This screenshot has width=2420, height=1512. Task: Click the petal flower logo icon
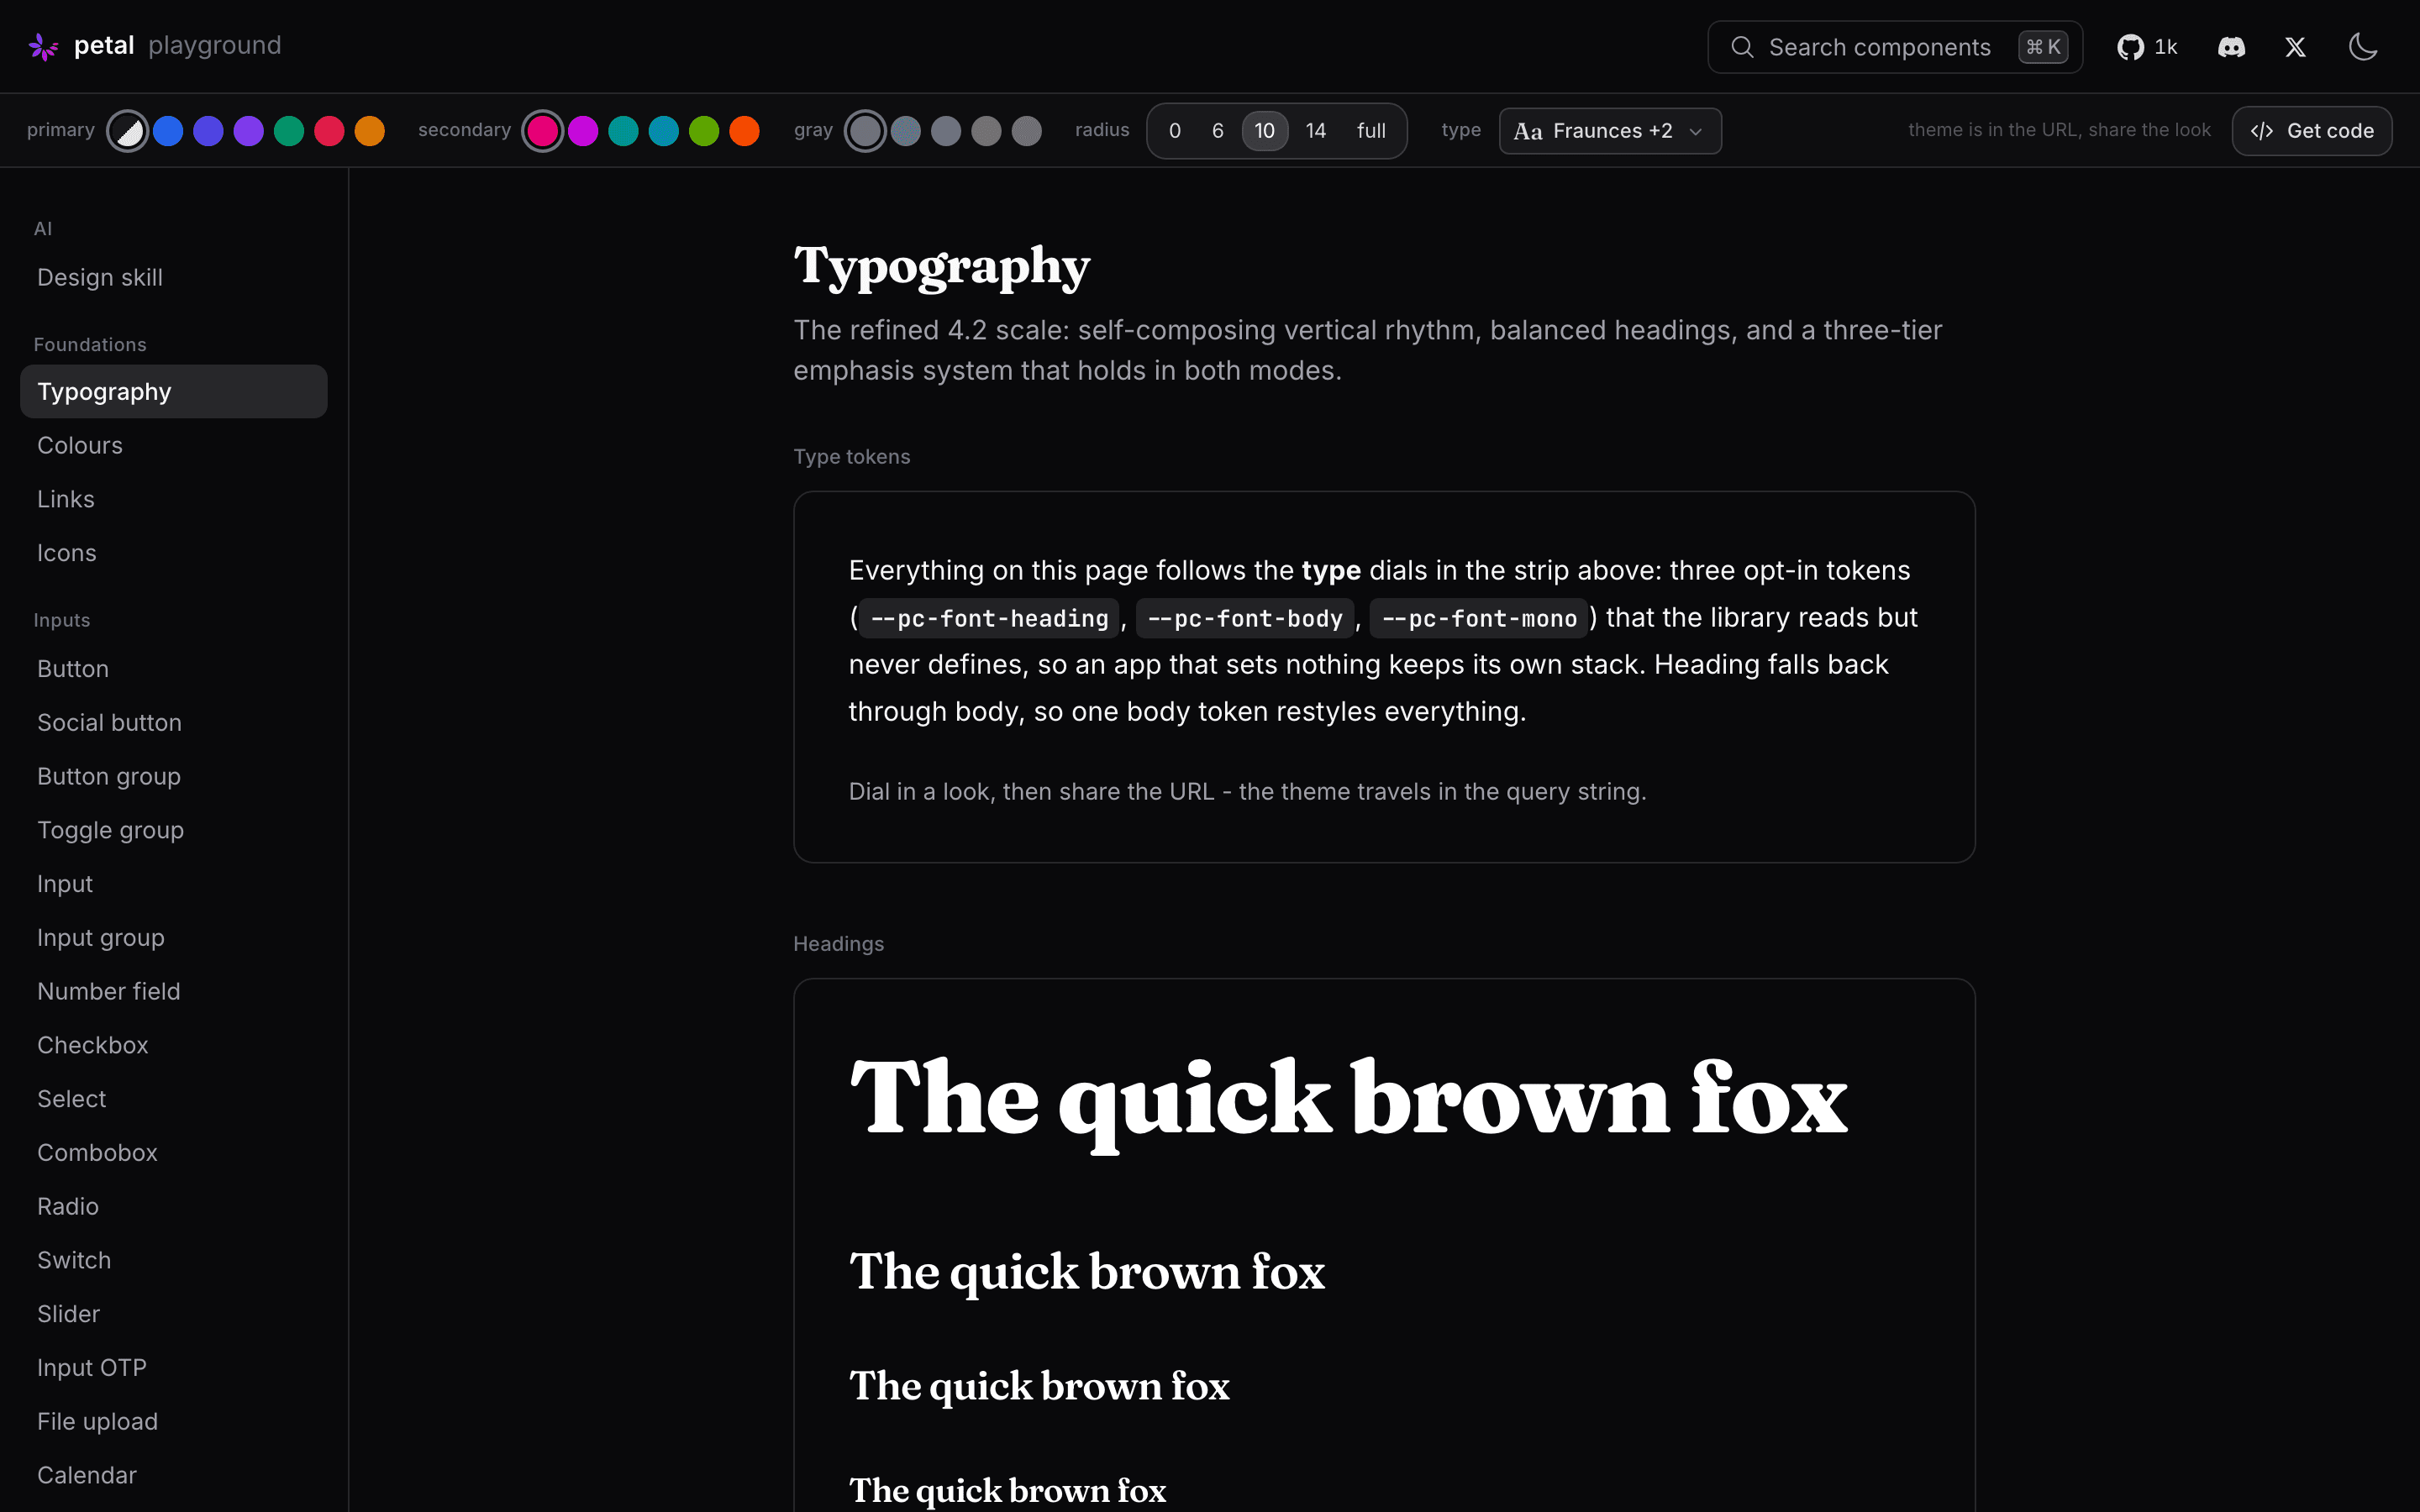point(43,46)
